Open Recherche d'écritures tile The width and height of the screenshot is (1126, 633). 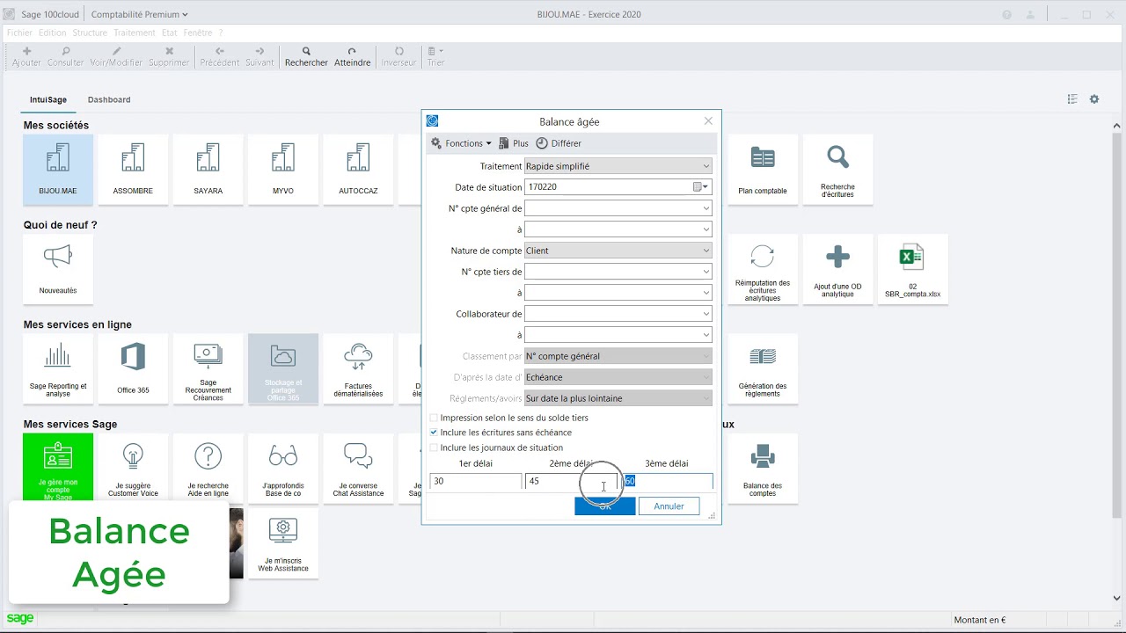tap(837, 170)
